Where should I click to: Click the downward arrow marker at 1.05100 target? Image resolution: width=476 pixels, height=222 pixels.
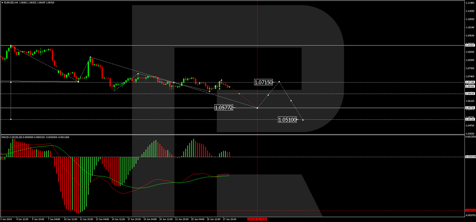[302, 120]
